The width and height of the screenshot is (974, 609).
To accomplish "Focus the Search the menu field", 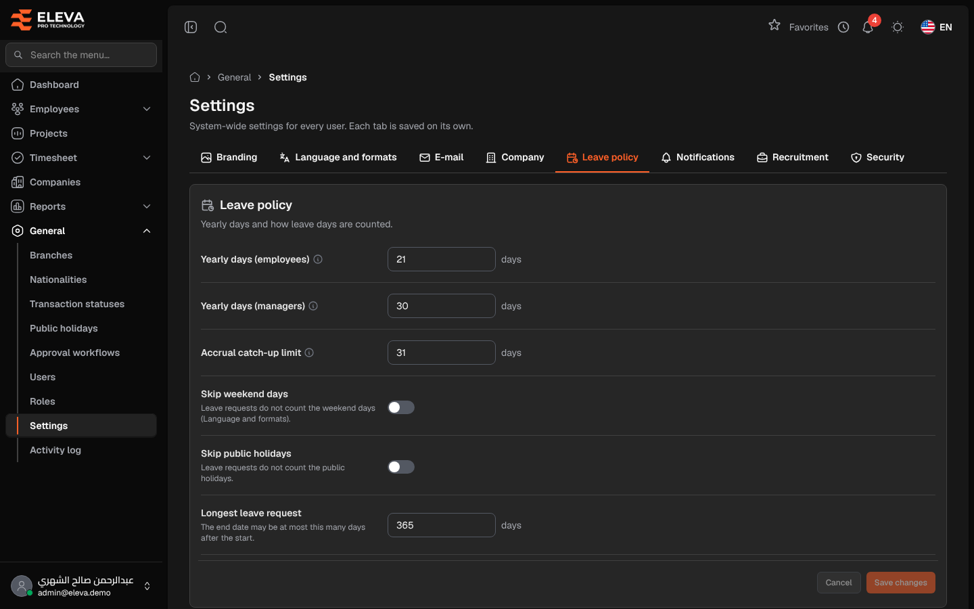I will point(81,55).
